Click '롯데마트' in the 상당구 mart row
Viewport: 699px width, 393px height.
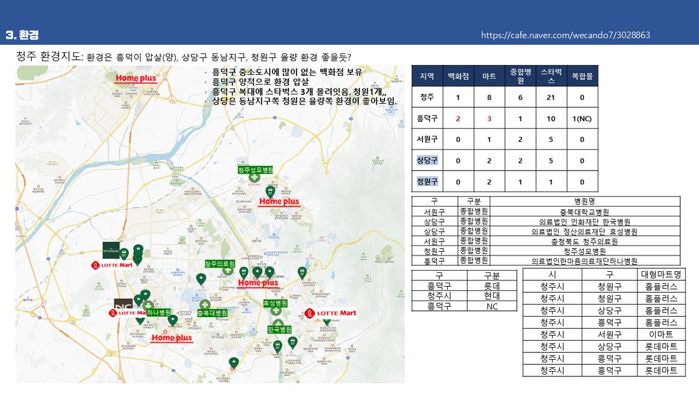(661, 346)
